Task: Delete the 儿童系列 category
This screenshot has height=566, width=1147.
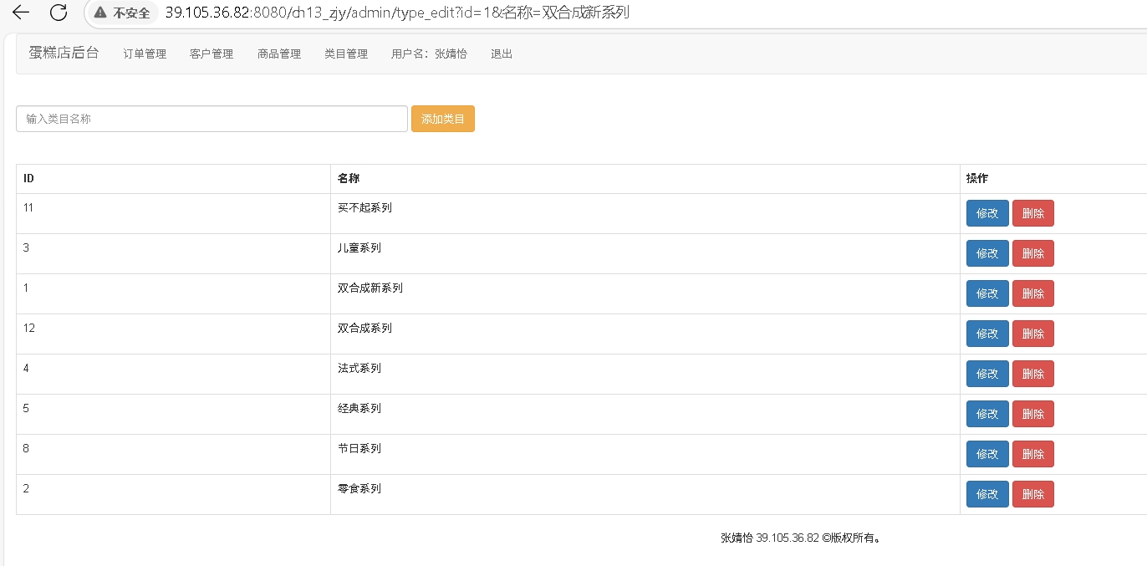Action: coord(1032,253)
